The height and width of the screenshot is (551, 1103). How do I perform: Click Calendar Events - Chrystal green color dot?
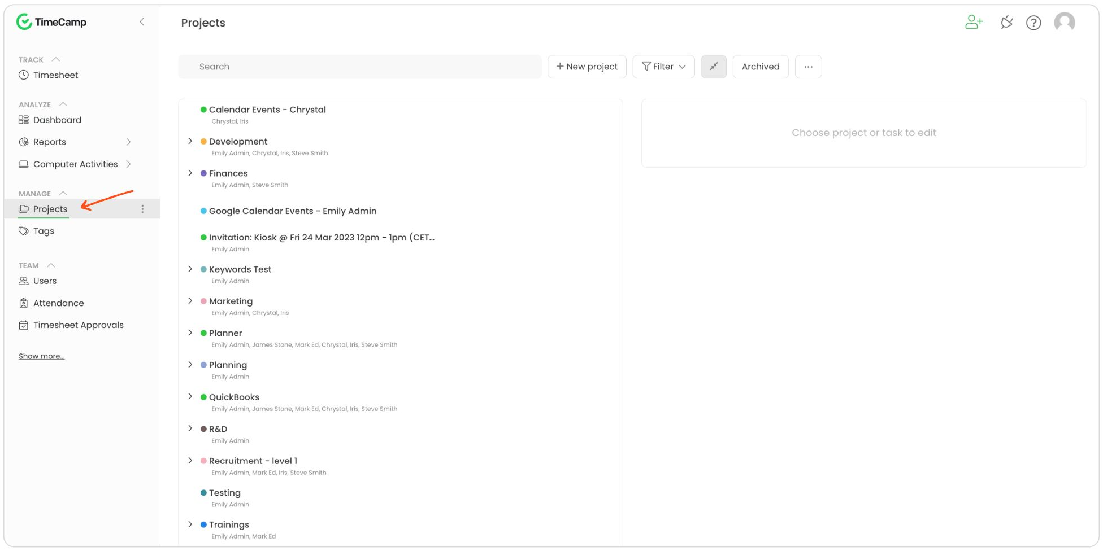tap(203, 110)
